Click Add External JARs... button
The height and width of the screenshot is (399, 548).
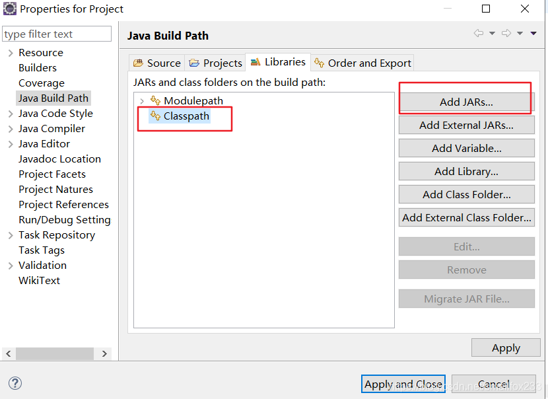coord(466,125)
